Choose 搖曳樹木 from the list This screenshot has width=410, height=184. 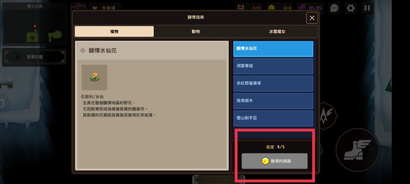273,101
